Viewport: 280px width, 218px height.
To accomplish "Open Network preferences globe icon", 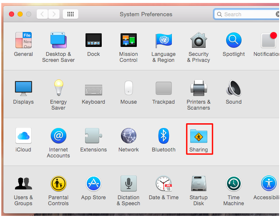I will 129,136.
